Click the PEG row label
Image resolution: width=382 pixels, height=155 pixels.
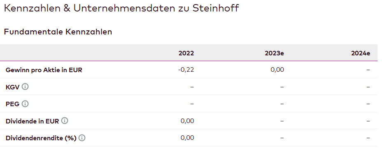[12, 104]
